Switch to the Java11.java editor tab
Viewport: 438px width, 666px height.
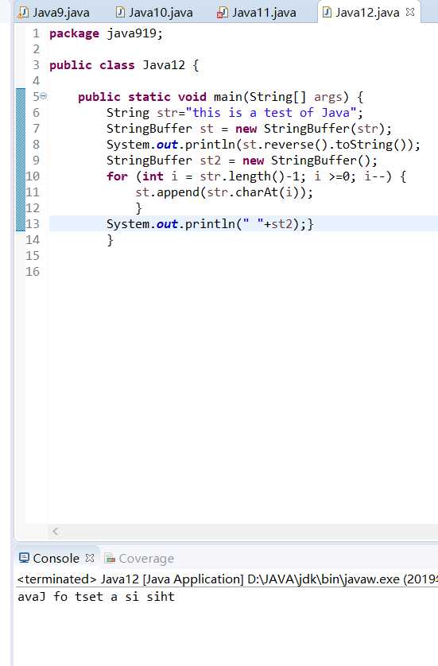(x=257, y=12)
